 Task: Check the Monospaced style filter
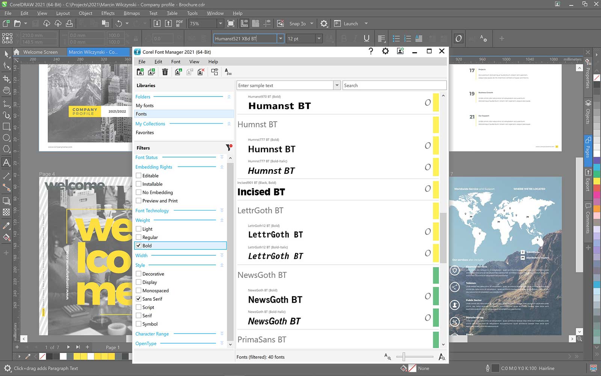click(139, 290)
